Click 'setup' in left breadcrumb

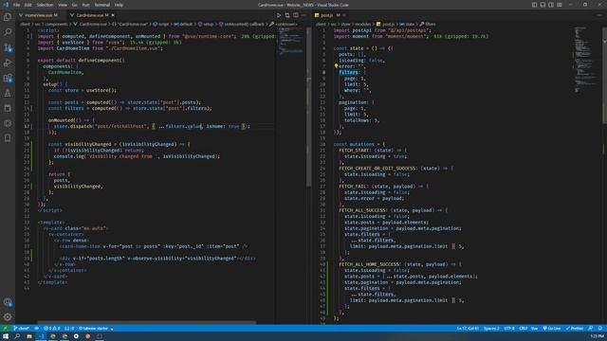pos(209,24)
